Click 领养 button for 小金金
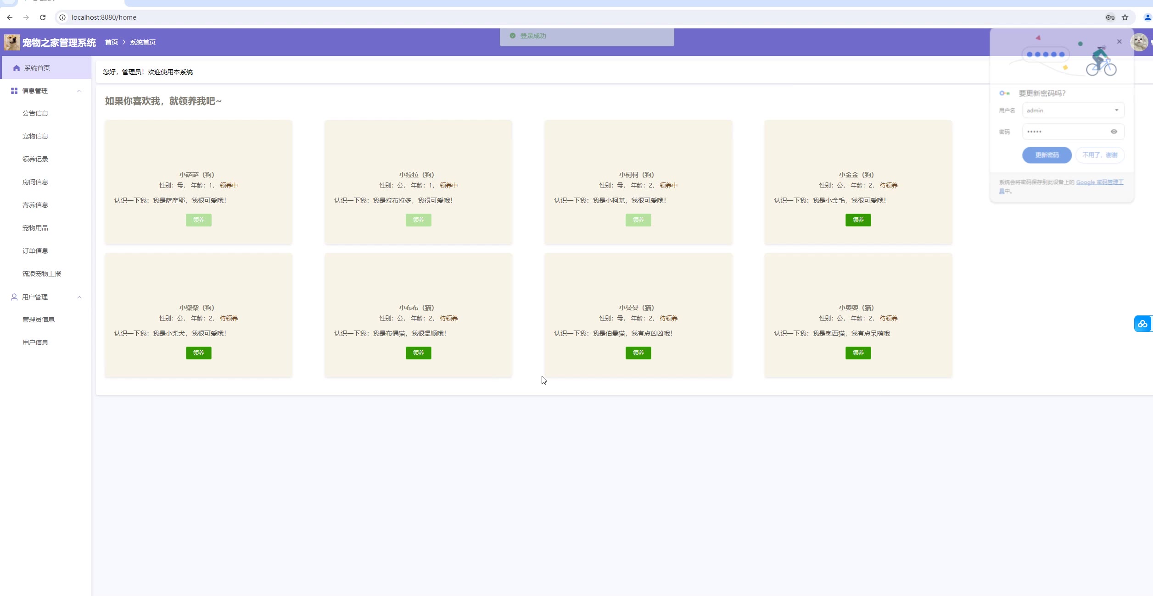 [858, 220]
